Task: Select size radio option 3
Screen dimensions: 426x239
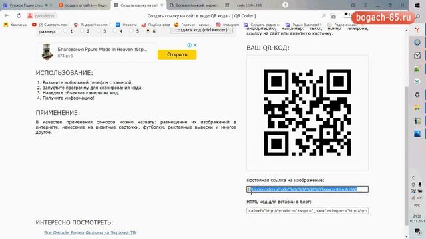Action: click(x=99, y=31)
